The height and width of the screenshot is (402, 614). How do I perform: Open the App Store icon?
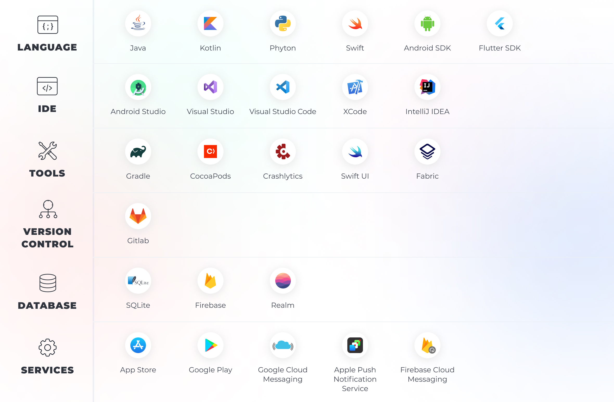[138, 345]
